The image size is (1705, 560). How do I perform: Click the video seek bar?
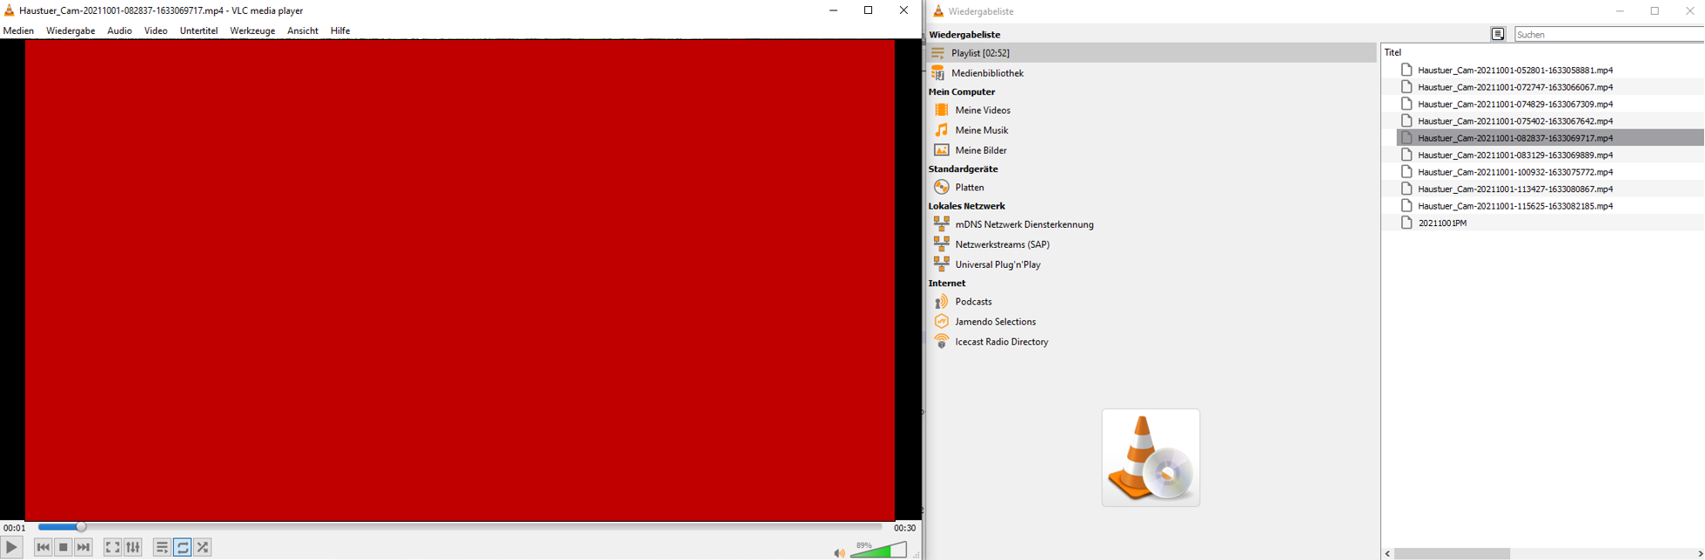click(x=460, y=527)
